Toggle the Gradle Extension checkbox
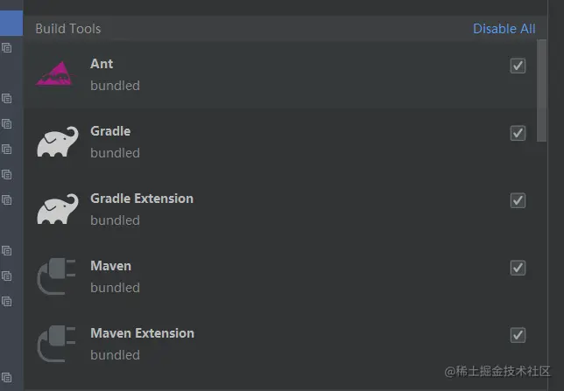The height and width of the screenshot is (391, 564). tap(518, 200)
